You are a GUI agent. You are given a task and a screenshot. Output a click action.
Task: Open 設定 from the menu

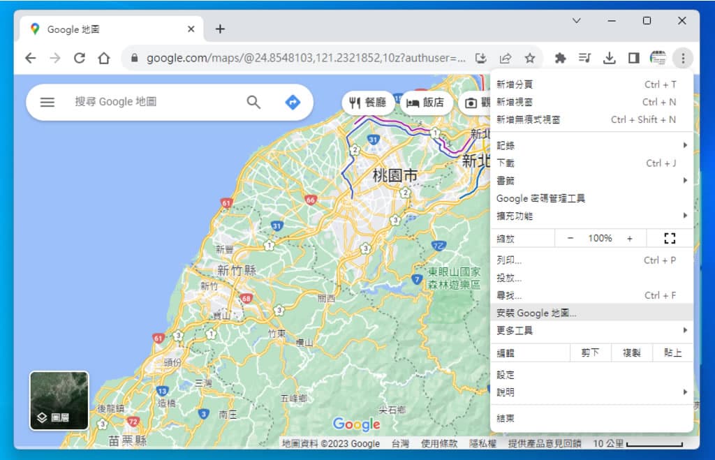pyautogui.click(x=592, y=375)
